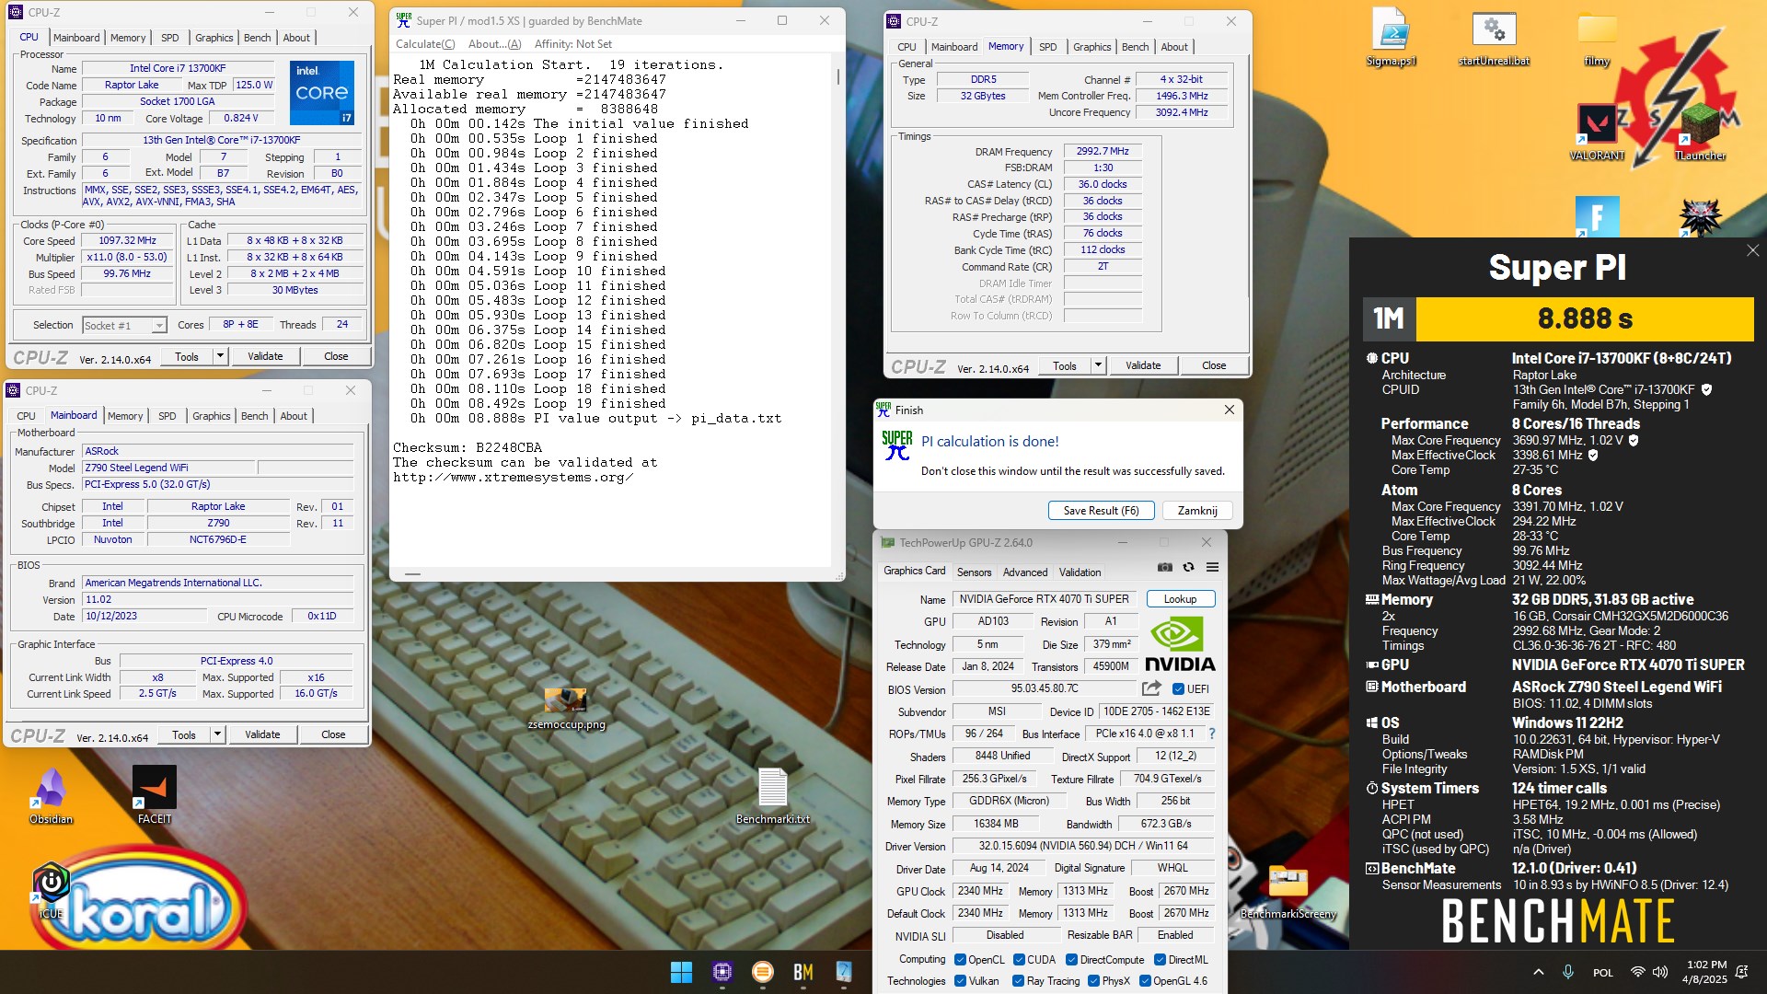Open the Socket #1 selection dropdown in CPU-Z
The height and width of the screenshot is (994, 1767).
[124, 325]
